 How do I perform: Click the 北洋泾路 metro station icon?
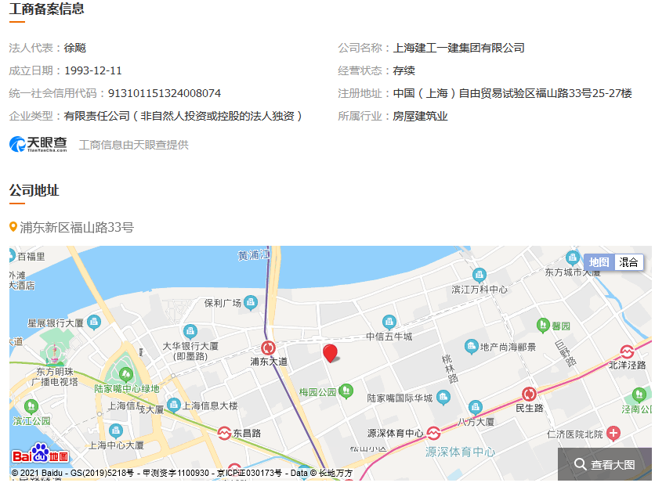tap(627, 352)
